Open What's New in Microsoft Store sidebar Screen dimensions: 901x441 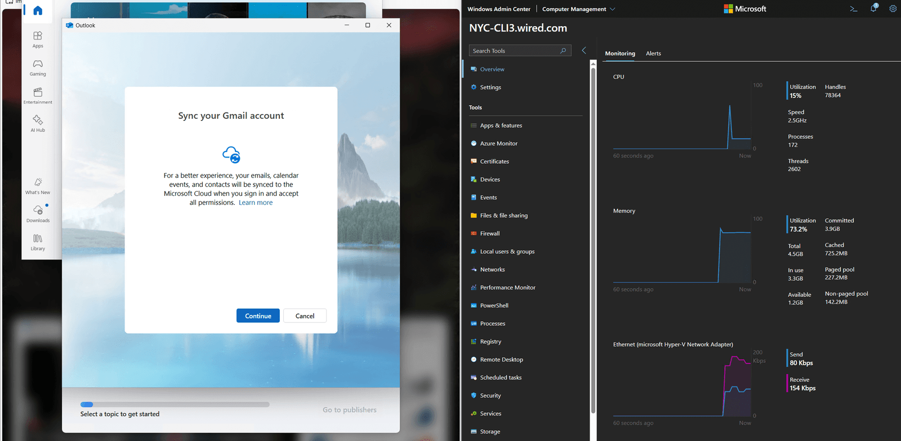tap(38, 186)
